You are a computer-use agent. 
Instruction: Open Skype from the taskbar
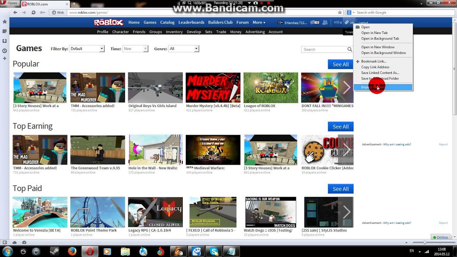click(x=214, y=251)
